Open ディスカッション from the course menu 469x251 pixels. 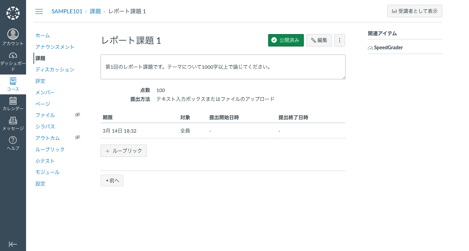point(55,70)
